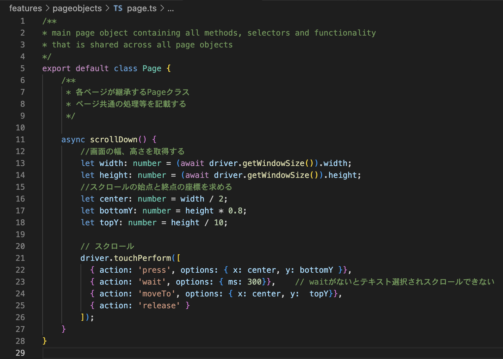Click the trailing comment about wait on line 23
Screen dimensions: 503x359
click(395, 282)
